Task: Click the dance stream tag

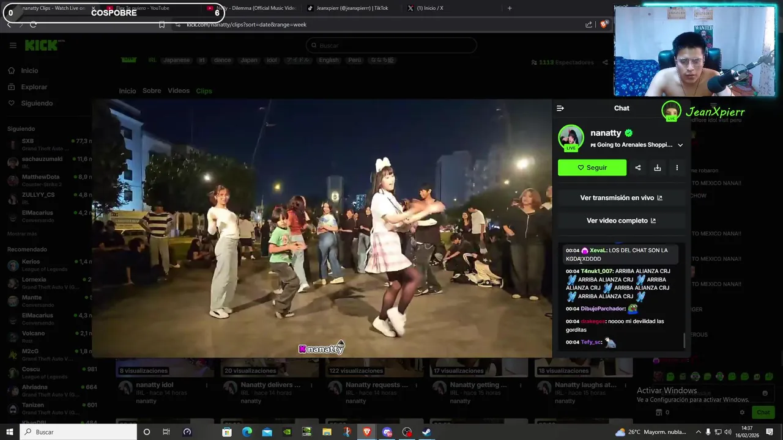Action: (222, 60)
